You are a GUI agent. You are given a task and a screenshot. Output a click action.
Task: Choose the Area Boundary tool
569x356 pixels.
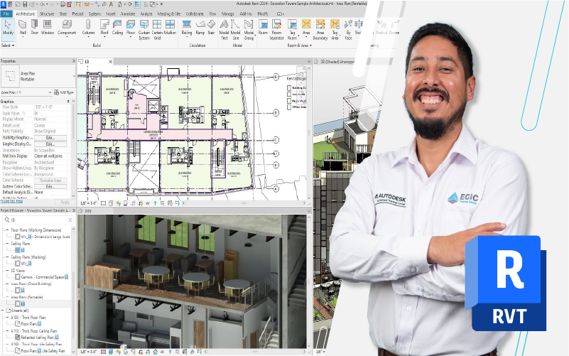point(320,30)
